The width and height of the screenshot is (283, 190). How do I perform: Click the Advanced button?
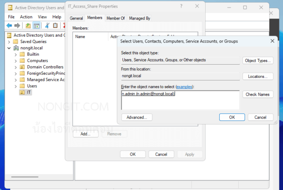137,117
